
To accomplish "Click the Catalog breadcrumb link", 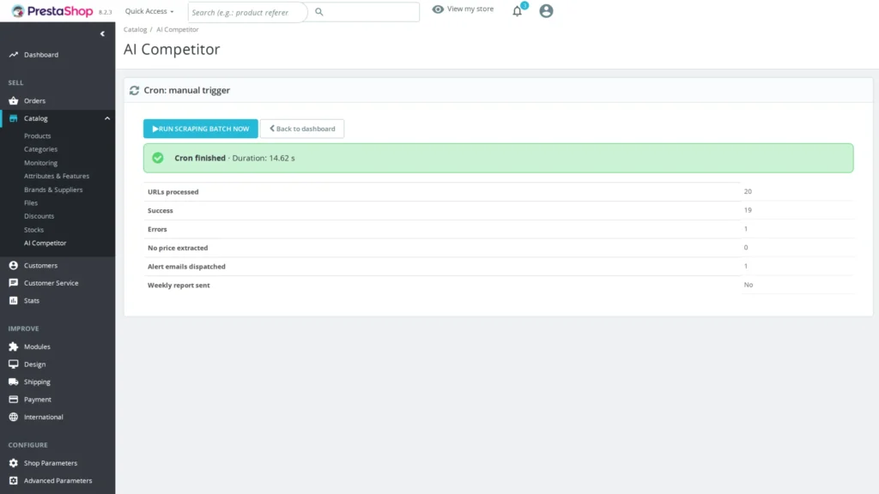I will click(x=135, y=30).
